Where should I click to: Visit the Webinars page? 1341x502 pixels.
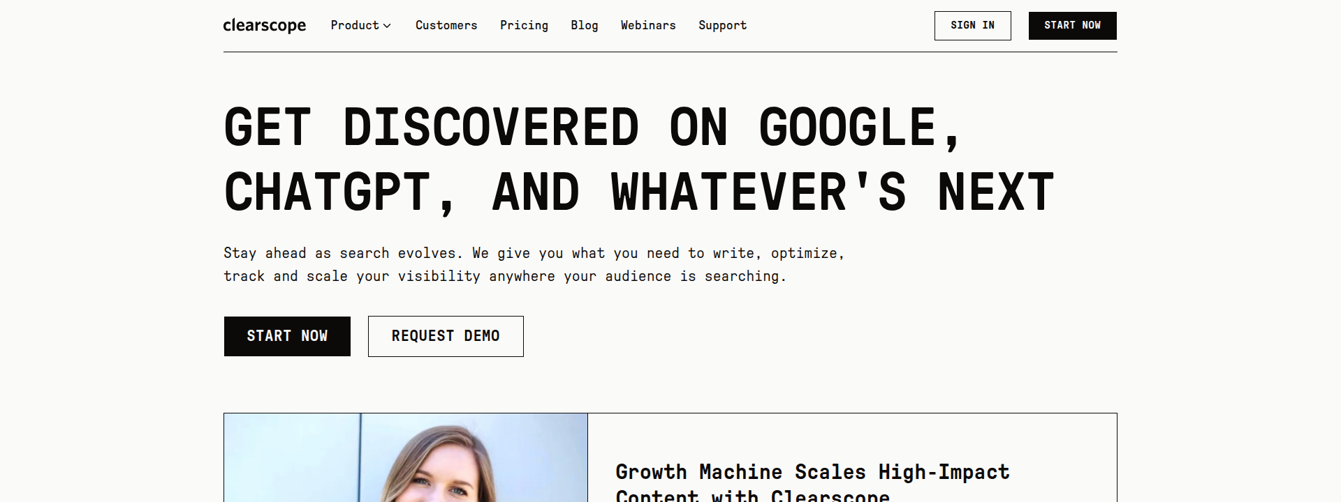648,25
